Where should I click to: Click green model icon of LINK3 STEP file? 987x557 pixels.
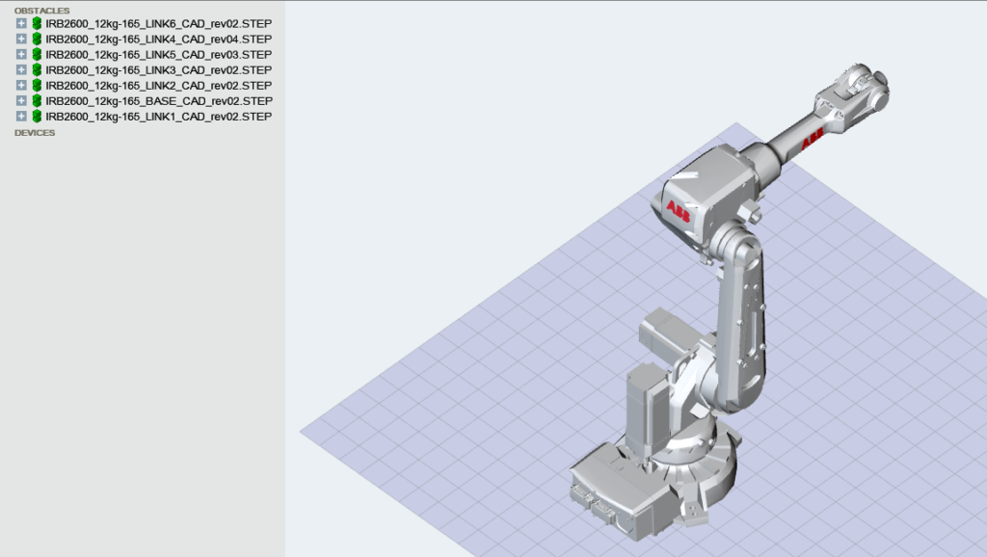pos(38,69)
